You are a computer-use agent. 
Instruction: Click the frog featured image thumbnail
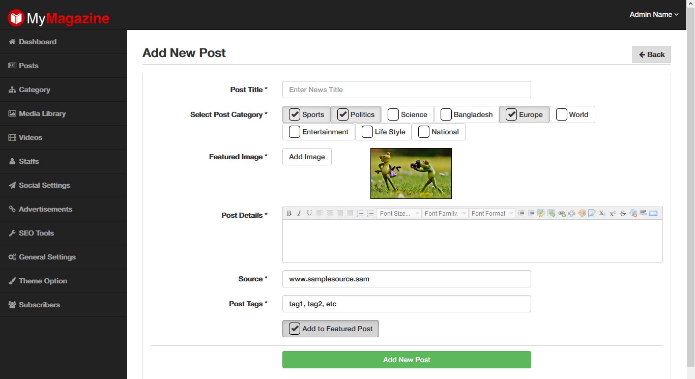(411, 173)
